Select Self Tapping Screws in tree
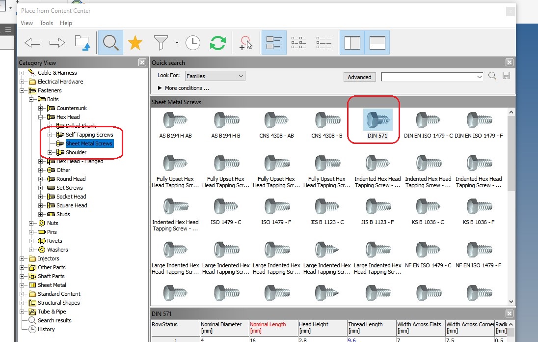538x342 pixels. click(89, 135)
